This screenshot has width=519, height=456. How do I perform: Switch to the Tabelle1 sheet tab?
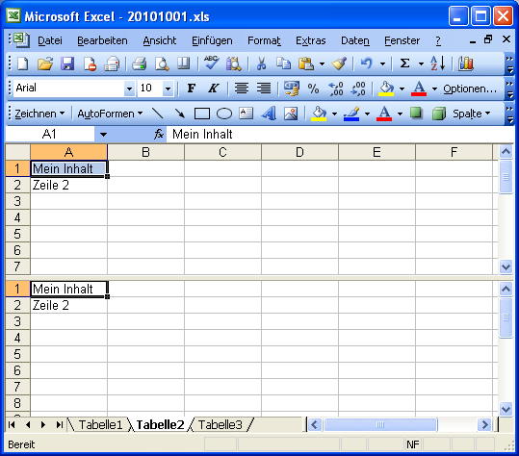(x=100, y=424)
